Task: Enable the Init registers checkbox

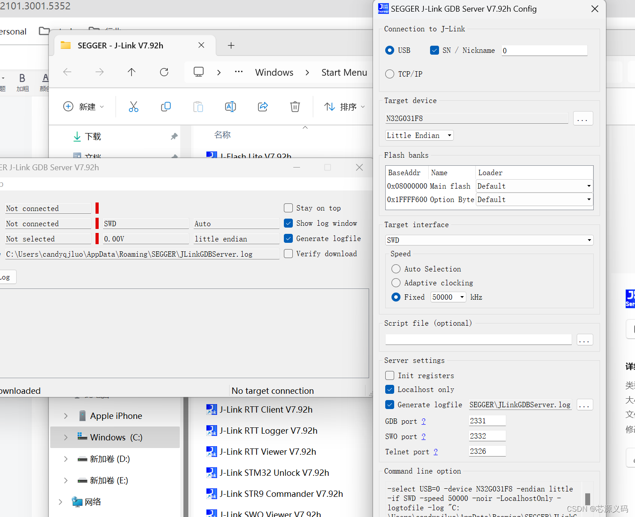Action: tap(390, 375)
